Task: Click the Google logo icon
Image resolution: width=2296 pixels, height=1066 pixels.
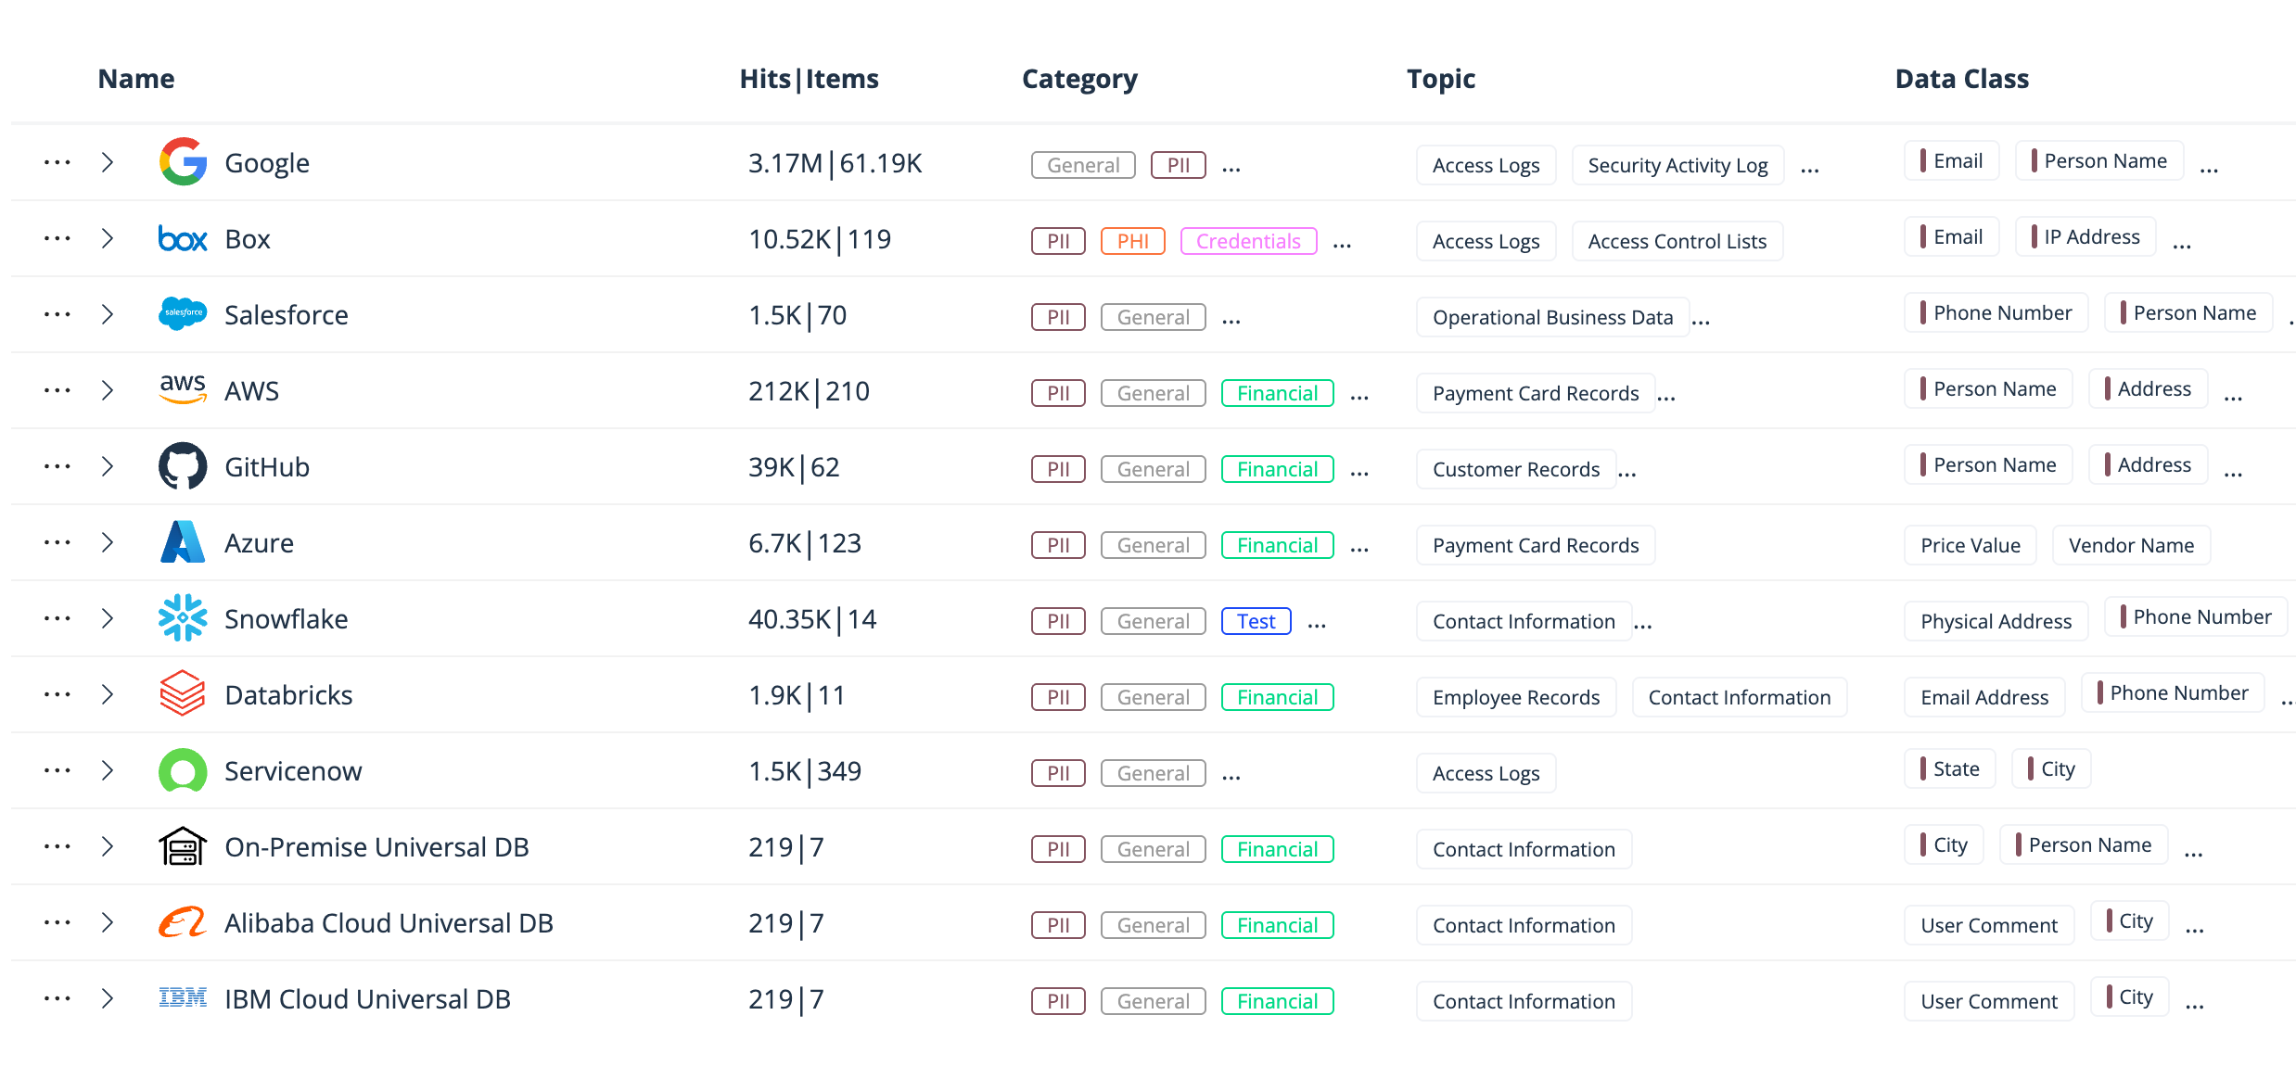Action: [182, 161]
